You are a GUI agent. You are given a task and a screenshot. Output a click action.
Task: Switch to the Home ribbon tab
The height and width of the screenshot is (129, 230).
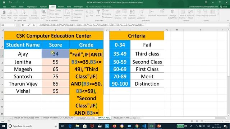(x=13, y=6)
